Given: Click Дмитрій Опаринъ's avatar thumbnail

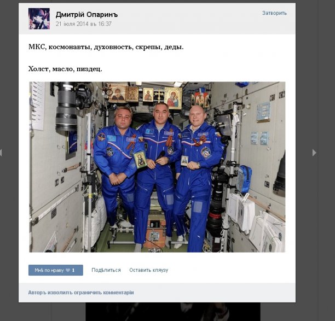Looking at the screenshot, I should [x=39, y=19].
